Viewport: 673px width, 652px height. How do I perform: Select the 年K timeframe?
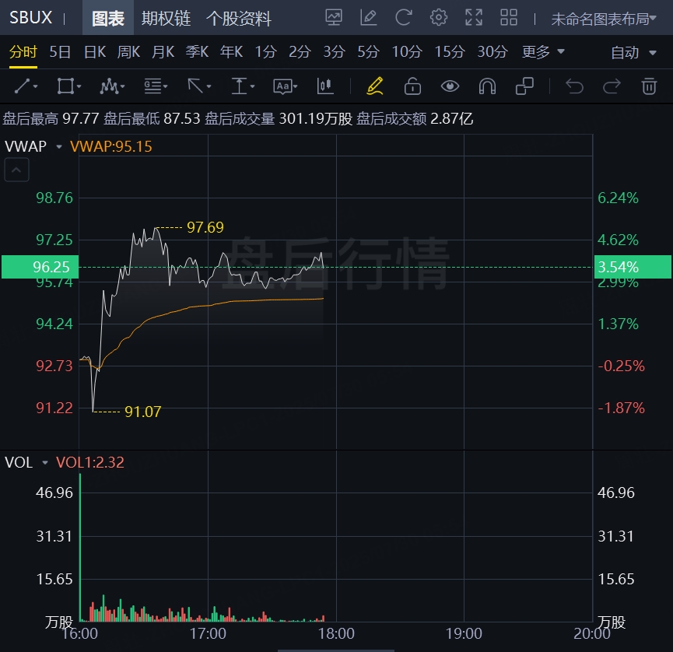point(231,52)
